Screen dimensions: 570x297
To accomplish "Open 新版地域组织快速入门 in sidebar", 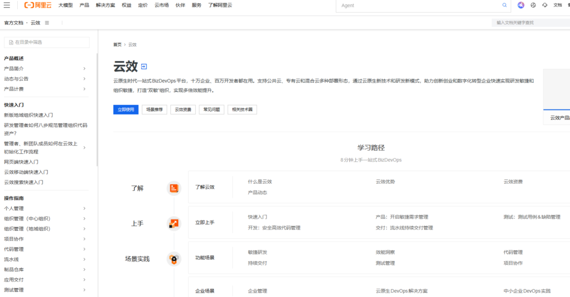I will pyautogui.click(x=28, y=115).
